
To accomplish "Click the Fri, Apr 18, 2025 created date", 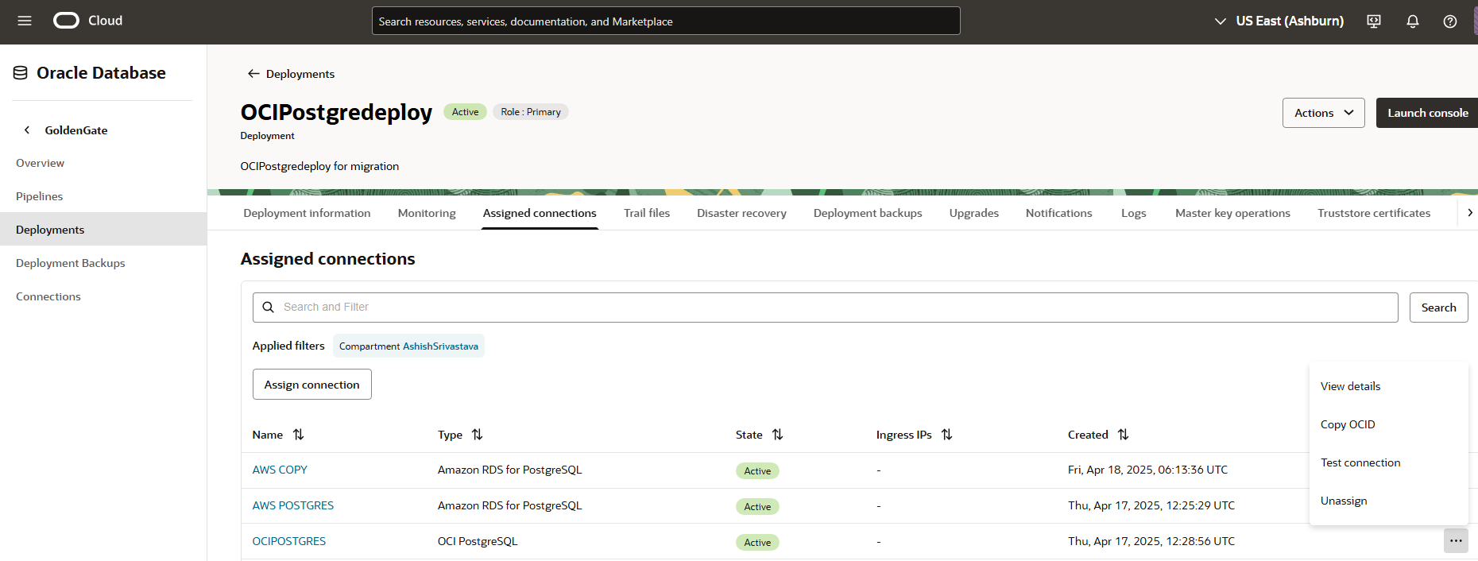I will [x=1147, y=470].
